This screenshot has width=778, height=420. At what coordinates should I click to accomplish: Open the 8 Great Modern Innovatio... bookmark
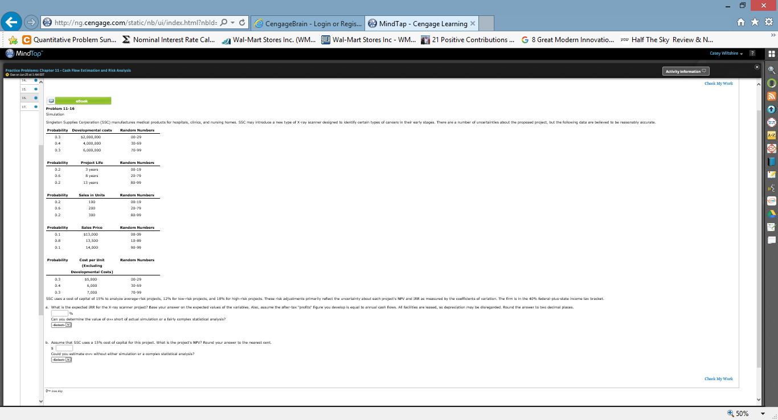(567, 40)
